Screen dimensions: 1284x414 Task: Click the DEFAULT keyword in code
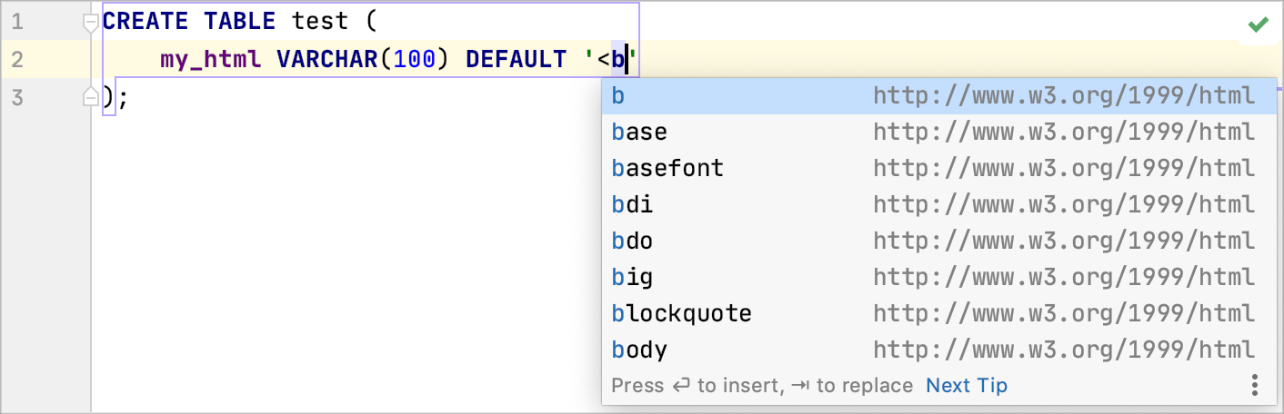(516, 60)
